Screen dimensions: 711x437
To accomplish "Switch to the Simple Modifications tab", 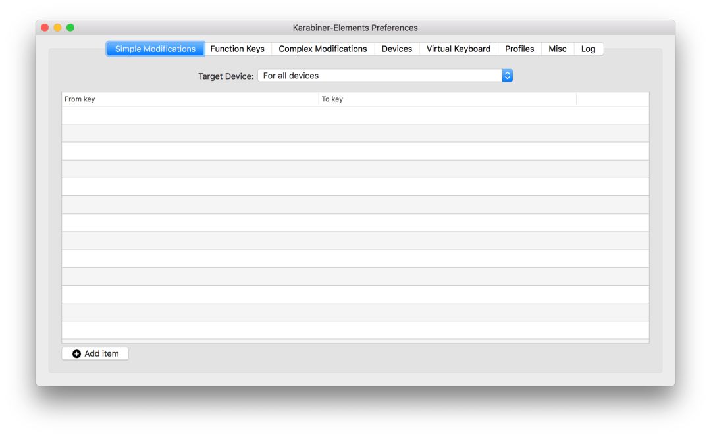I will (155, 49).
